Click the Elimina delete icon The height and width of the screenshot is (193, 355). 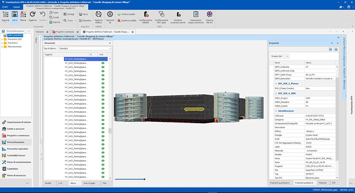23,15
